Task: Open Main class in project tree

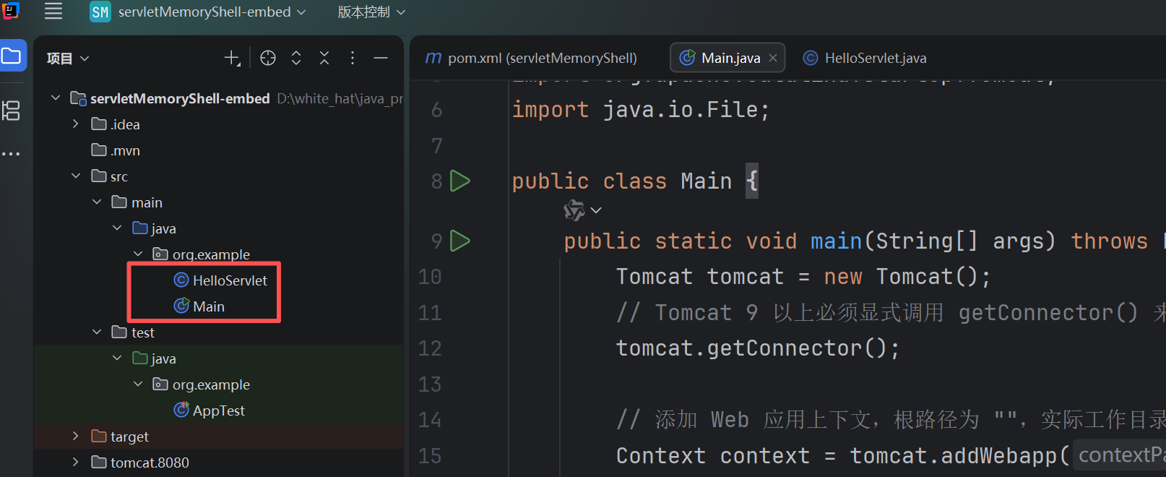Action: click(199, 306)
